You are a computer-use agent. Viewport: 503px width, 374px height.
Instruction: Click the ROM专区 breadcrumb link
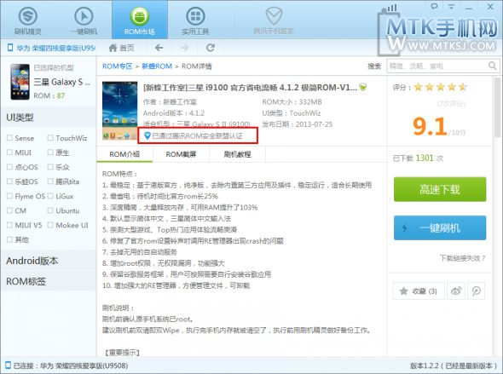point(117,66)
